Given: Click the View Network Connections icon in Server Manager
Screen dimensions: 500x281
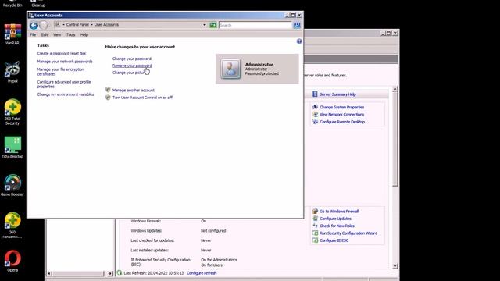Looking at the screenshot, I should pos(316,115).
